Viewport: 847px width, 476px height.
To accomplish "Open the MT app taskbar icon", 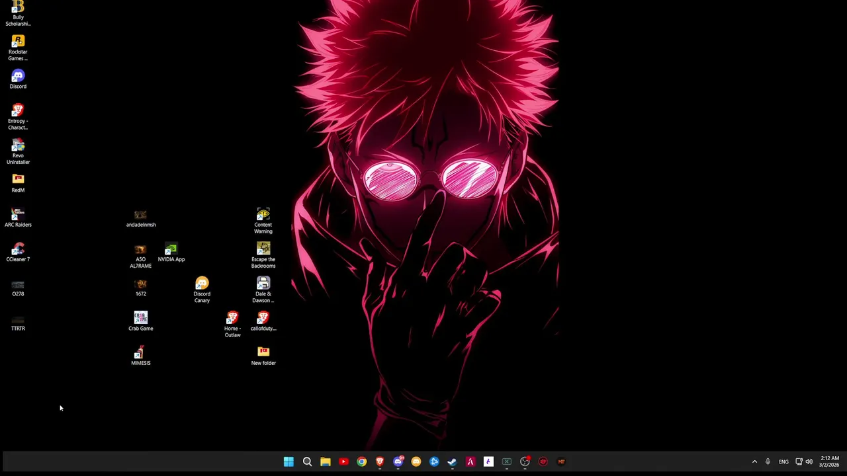I will 561,461.
